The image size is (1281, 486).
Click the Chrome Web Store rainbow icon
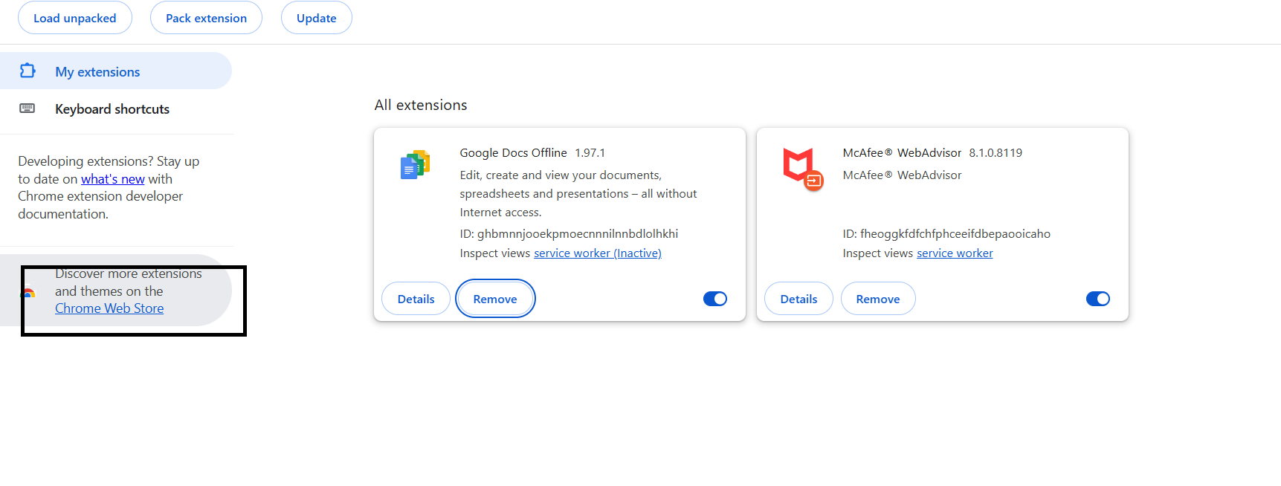pos(29,293)
